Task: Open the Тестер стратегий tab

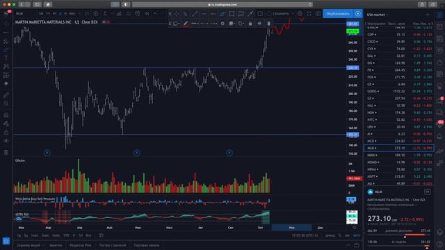Action: click(x=113, y=245)
